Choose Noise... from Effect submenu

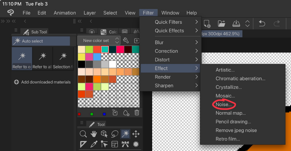(x=223, y=104)
